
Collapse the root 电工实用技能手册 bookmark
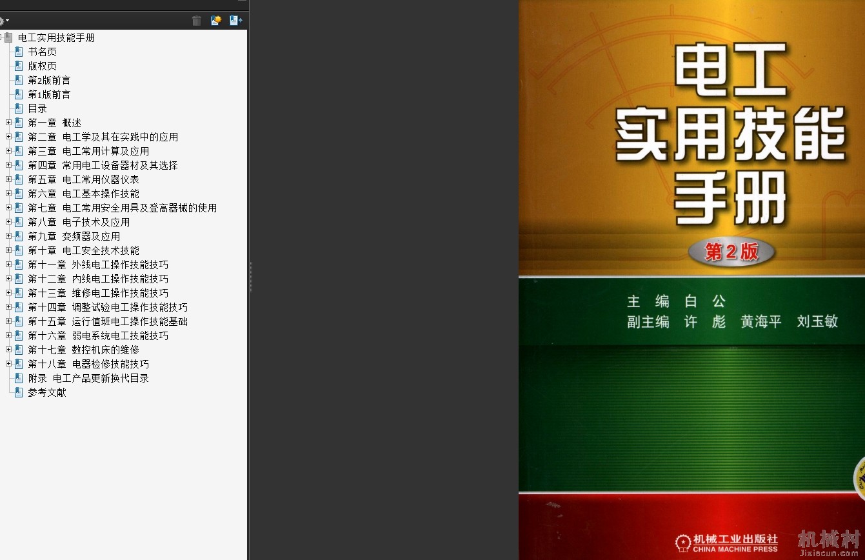click(1, 37)
